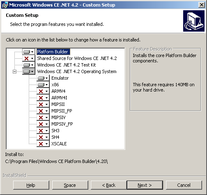Check disk usage via the Space button

point(70,185)
